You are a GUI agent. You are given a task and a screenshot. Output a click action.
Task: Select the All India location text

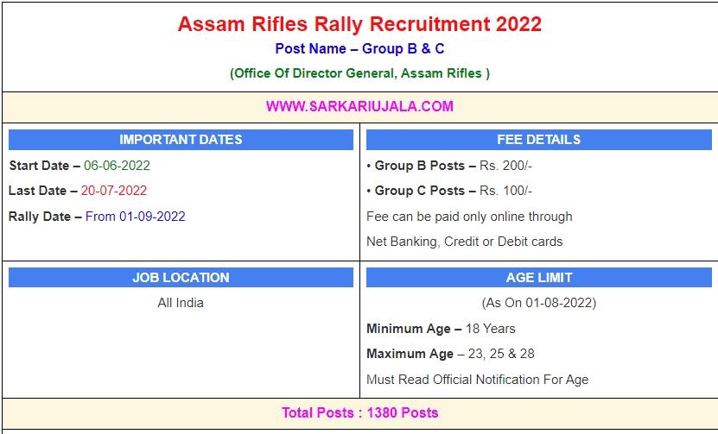181,303
